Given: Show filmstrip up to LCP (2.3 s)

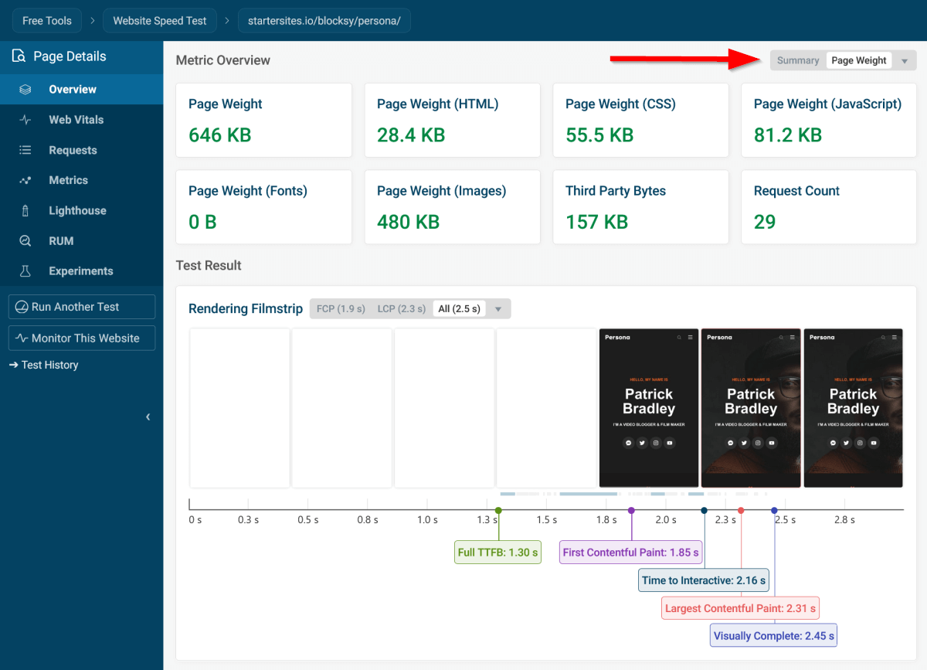Looking at the screenshot, I should click(402, 309).
